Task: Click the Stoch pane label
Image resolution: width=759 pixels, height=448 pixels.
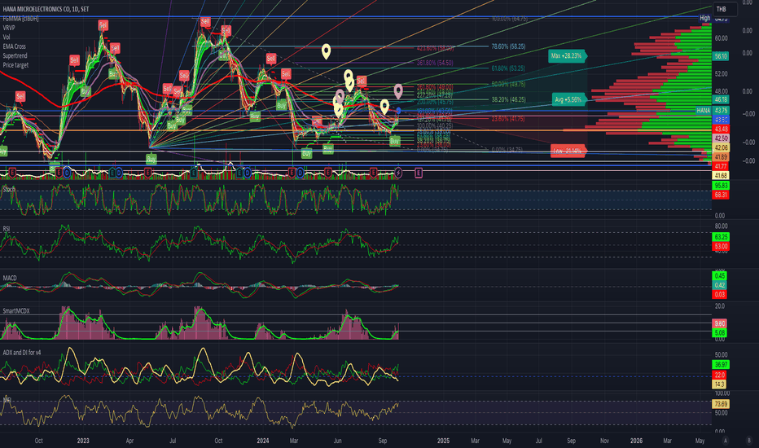Action: 8,189
